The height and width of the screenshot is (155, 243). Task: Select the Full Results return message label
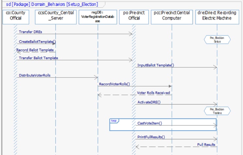[x=206, y=145]
